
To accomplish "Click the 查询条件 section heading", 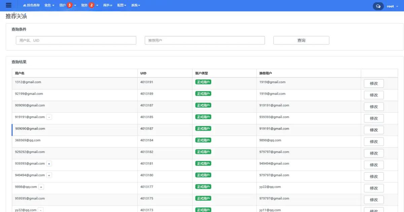I will click(19, 30).
